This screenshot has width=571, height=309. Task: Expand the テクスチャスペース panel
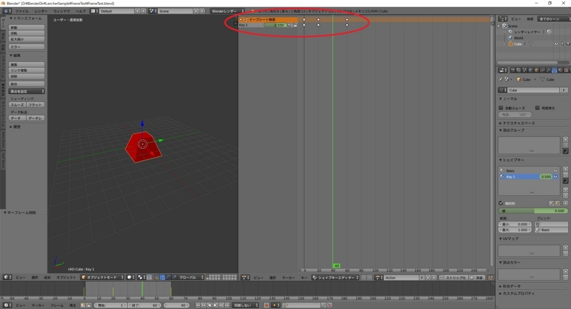coord(516,123)
